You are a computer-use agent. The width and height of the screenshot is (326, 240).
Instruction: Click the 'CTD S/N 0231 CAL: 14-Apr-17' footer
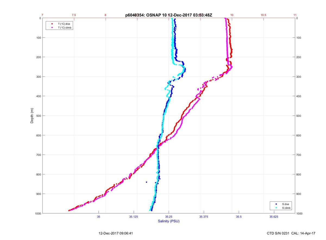coord(291,233)
